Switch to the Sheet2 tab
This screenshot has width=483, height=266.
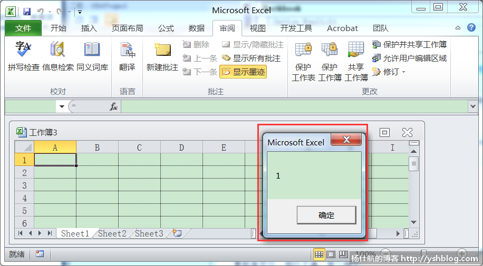(112, 233)
